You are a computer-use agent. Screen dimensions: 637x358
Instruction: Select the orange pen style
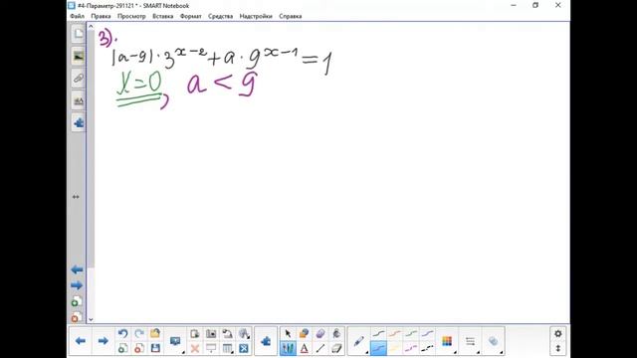(394, 334)
